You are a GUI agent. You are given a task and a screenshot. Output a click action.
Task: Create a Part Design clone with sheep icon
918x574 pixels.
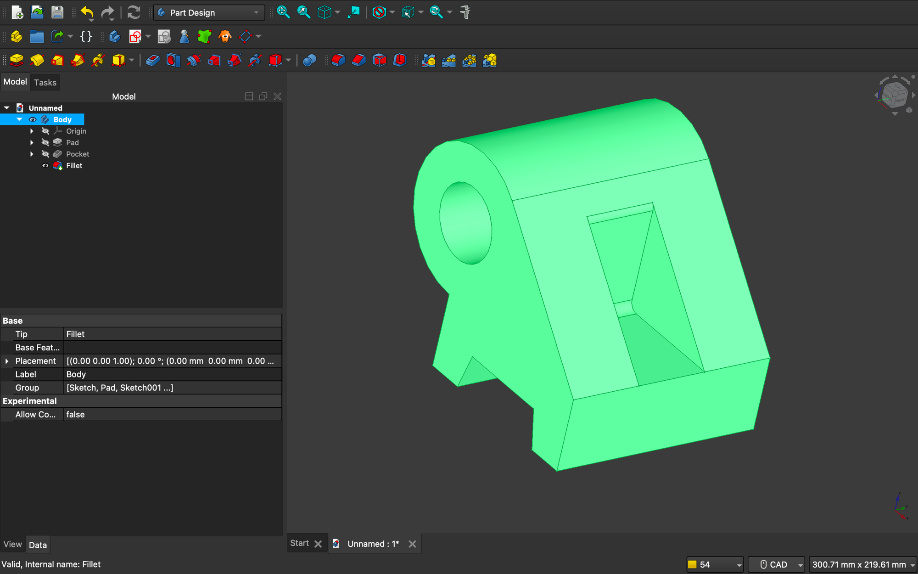225,37
